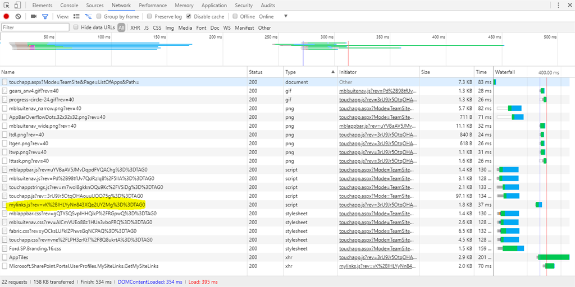Image resolution: width=575 pixels, height=287 pixels.
Task: Toggle capture screenshots camera icon
Action: click(33, 16)
